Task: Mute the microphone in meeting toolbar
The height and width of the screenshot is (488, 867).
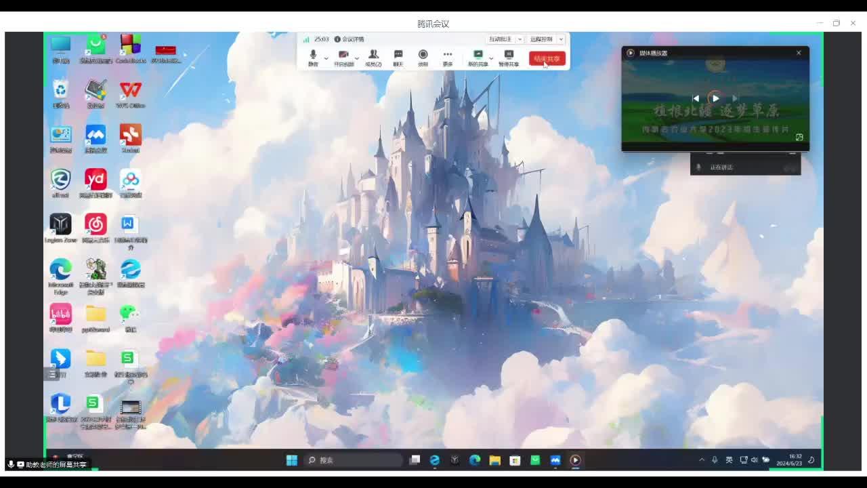Action: (313, 58)
